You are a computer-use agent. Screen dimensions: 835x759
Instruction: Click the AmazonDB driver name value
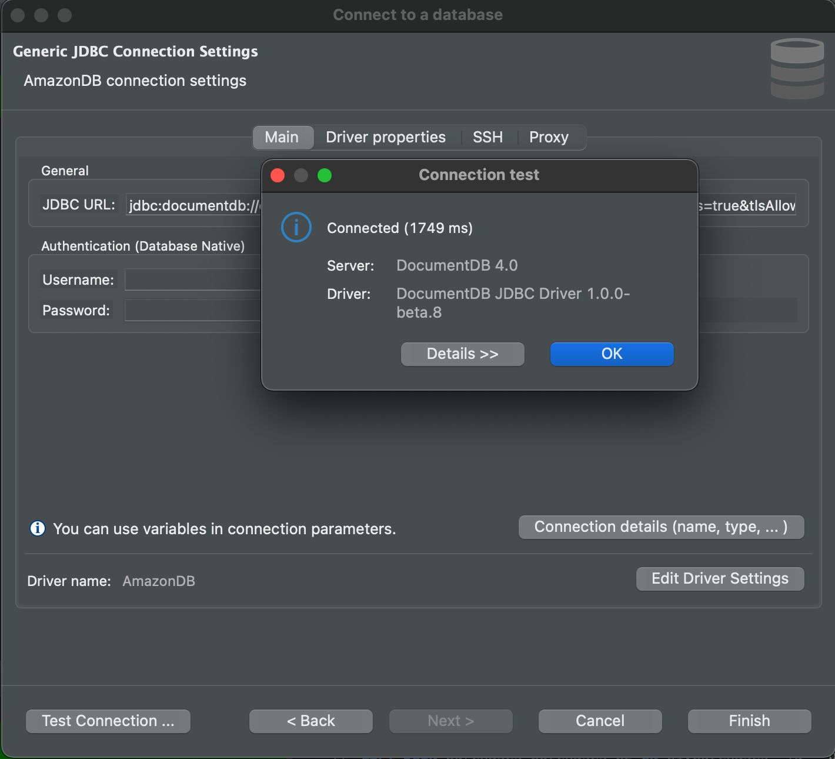(x=159, y=581)
